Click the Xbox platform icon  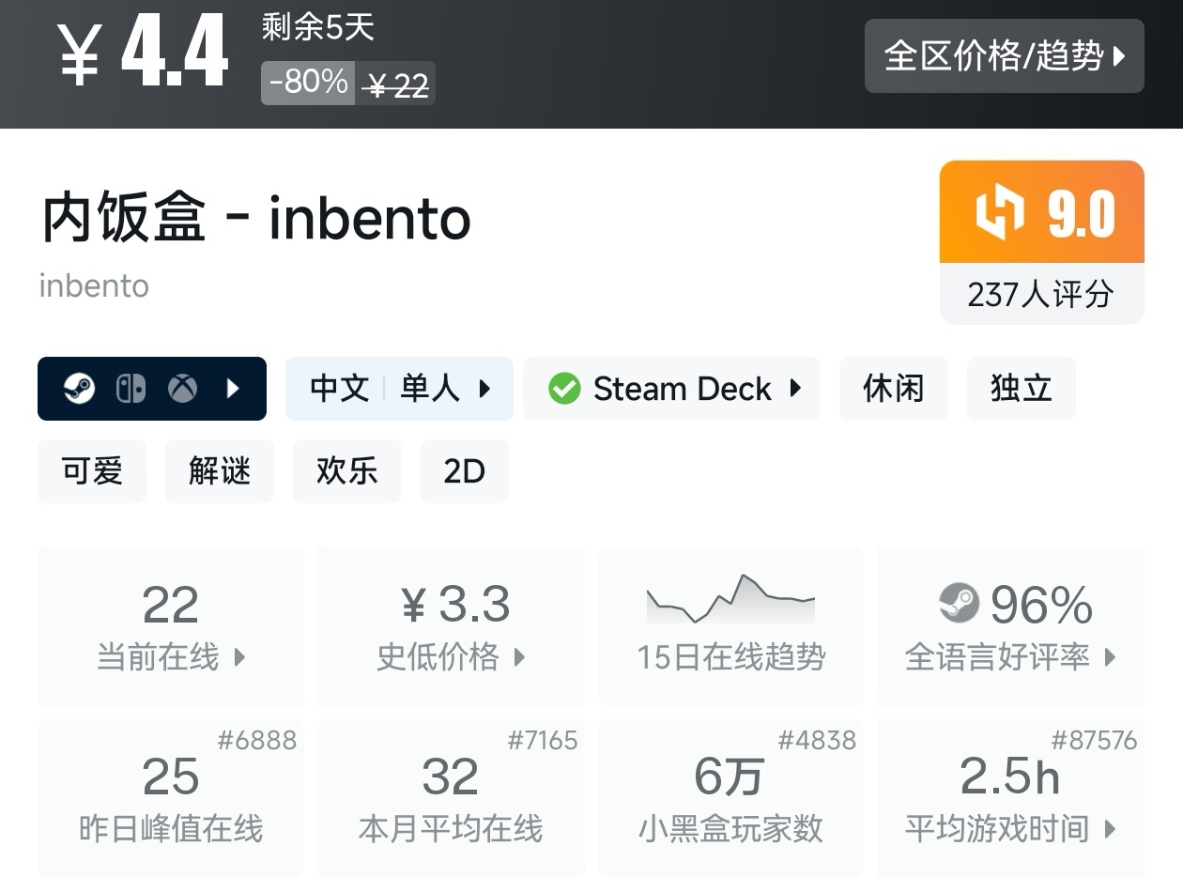point(182,388)
